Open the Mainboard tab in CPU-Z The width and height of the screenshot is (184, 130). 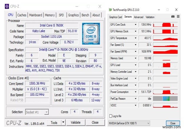point(36,15)
